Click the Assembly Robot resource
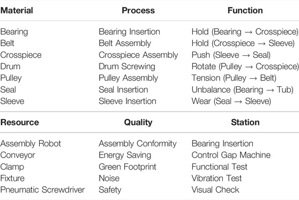Viewport: 299px width, 200px height. pos(31,144)
